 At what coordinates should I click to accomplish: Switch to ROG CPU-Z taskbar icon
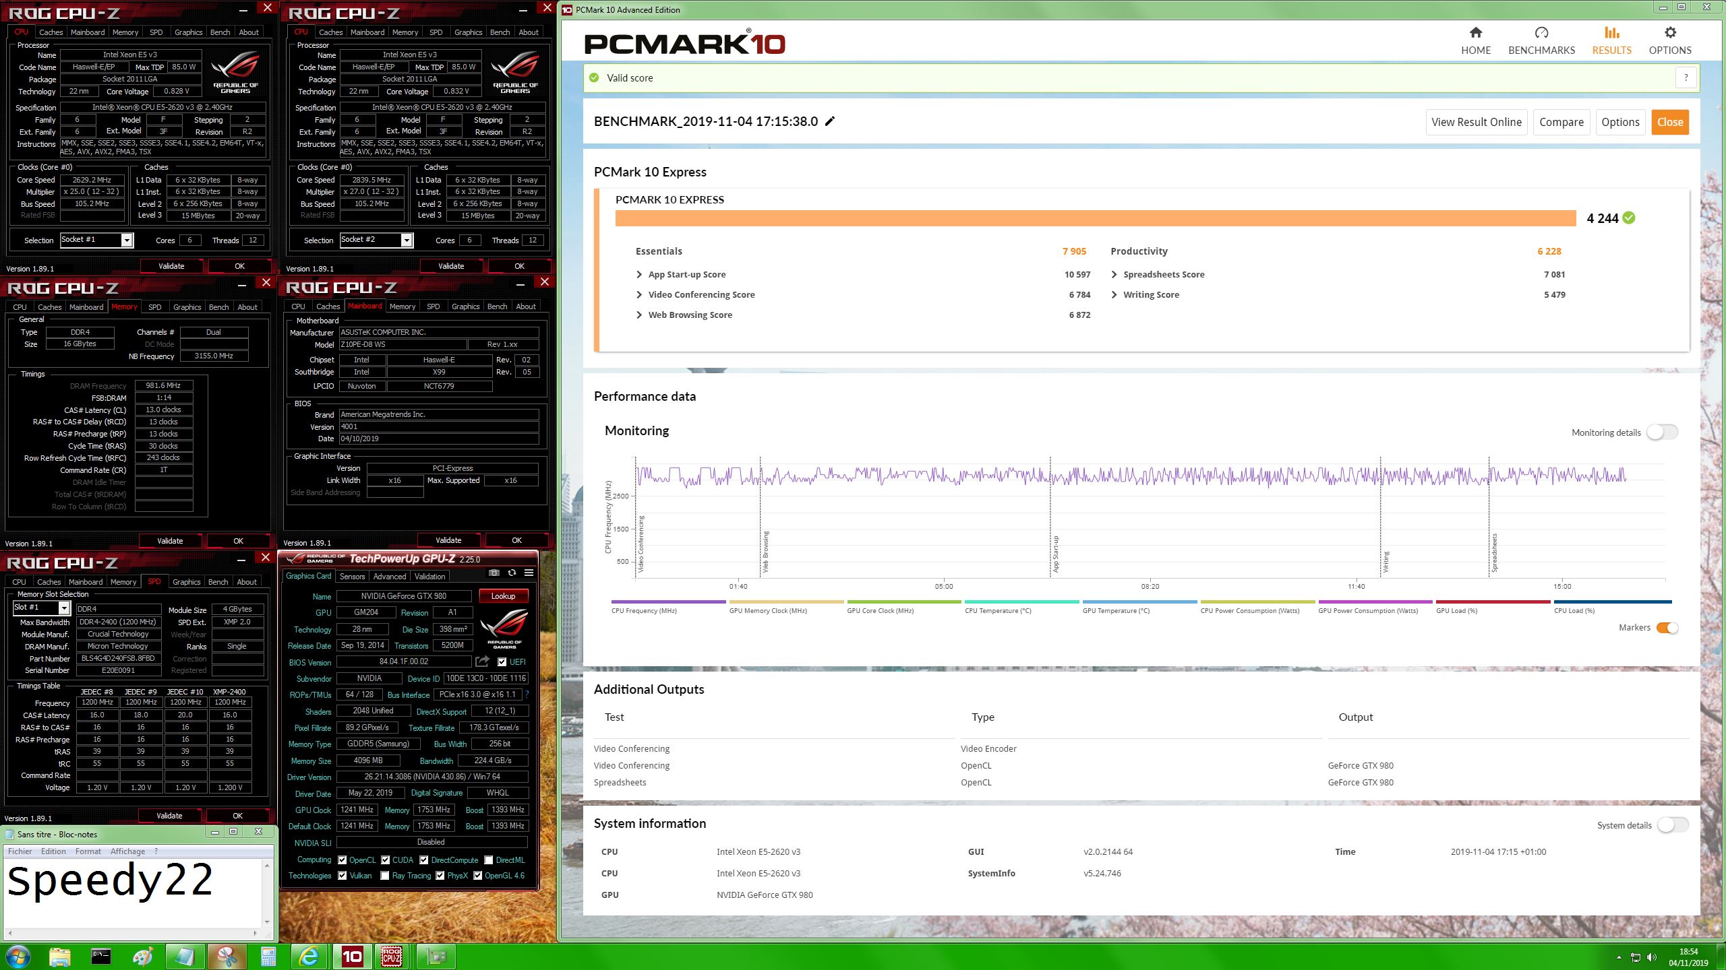(x=392, y=957)
